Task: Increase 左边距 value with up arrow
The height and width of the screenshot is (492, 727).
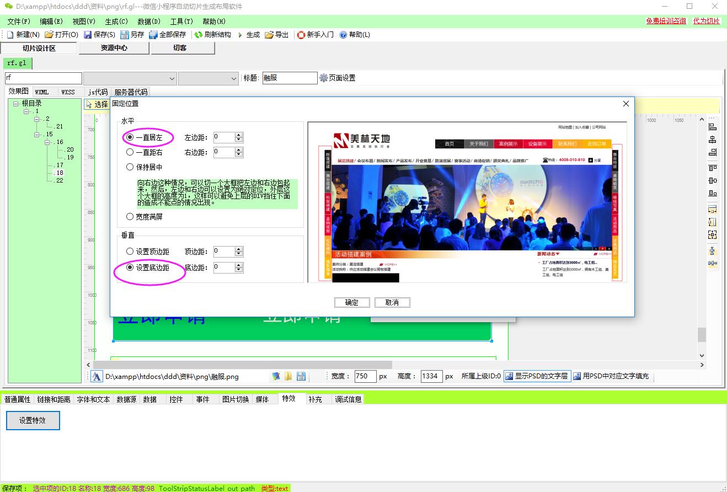Action: point(239,135)
